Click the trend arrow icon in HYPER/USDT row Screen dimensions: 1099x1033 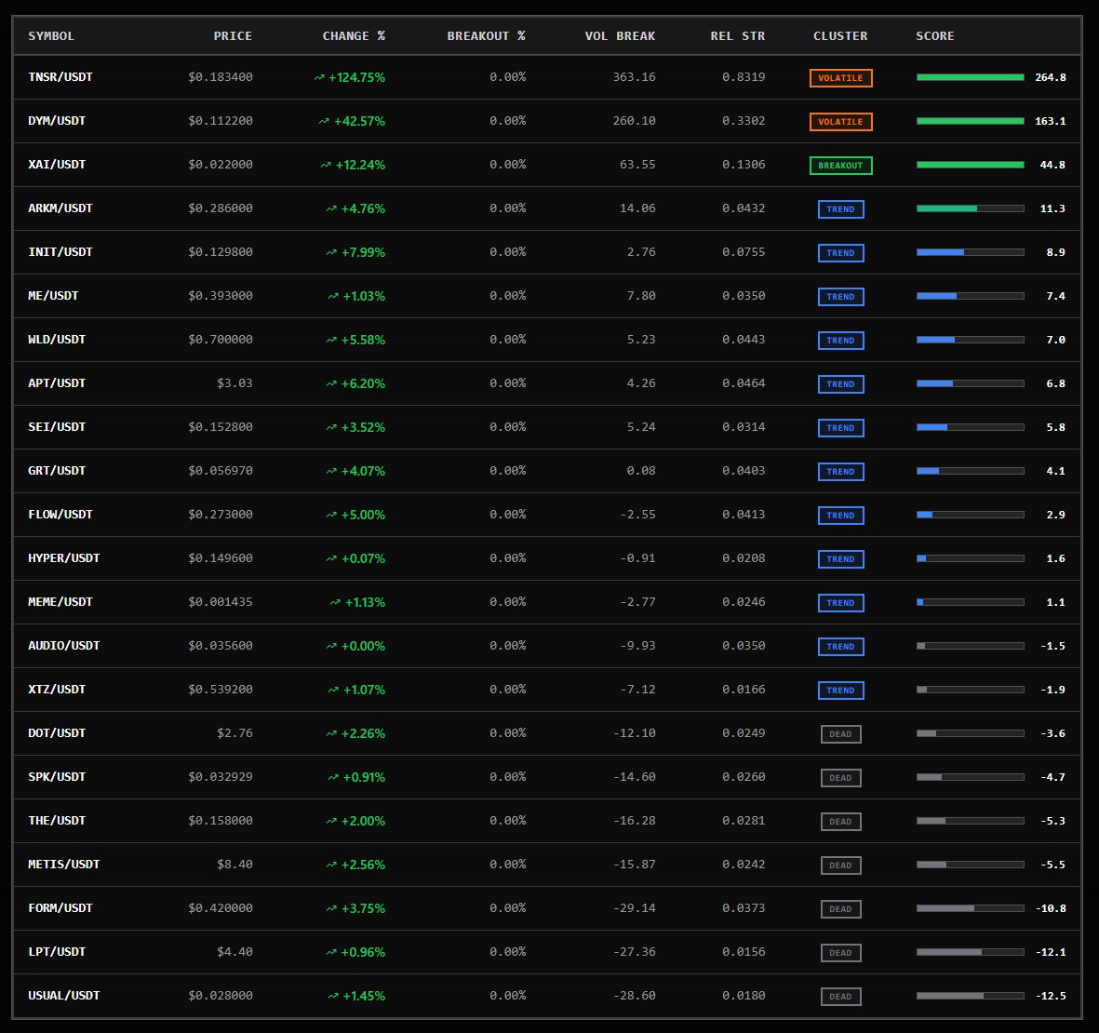331,558
